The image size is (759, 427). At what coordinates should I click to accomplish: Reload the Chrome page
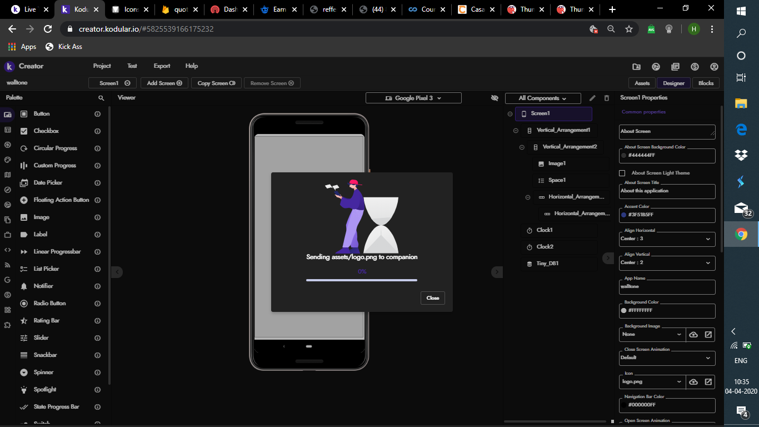click(48, 29)
